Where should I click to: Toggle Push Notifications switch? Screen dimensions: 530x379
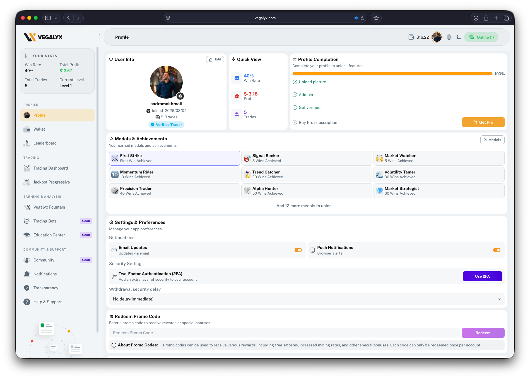497,250
